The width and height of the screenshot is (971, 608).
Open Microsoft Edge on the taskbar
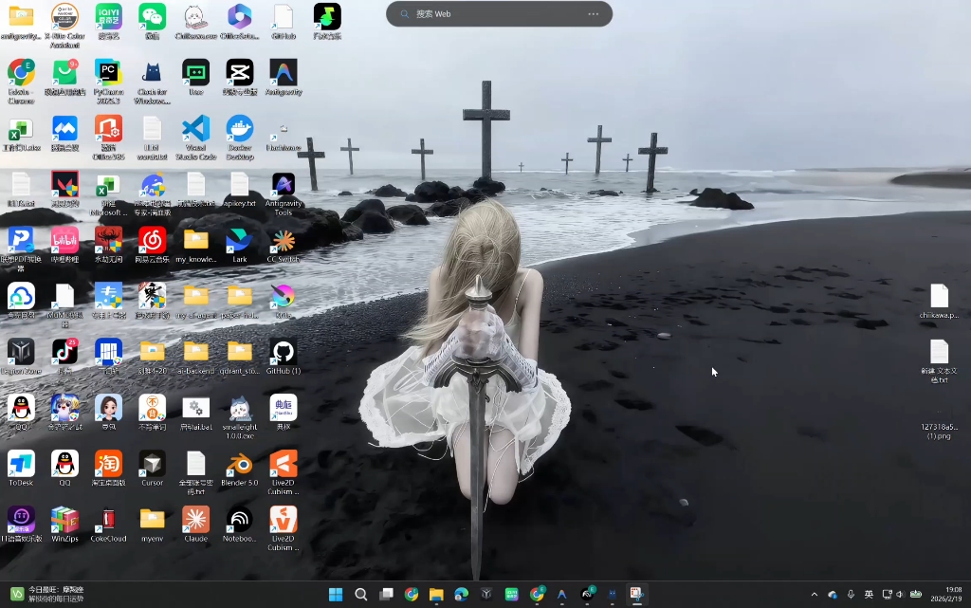point(462,595)
